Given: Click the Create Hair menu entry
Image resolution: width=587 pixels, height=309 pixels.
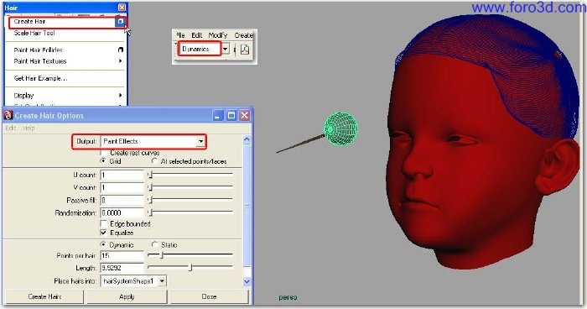Looking at the screenshot, I should point(29,22).
